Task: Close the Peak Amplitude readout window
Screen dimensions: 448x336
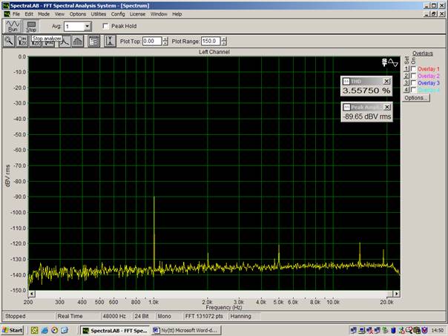Action: click(387, 107)
